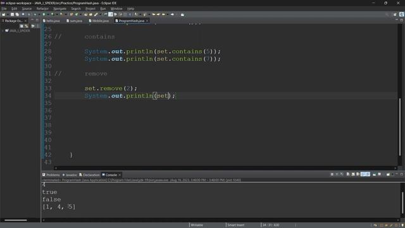Toggle Mark Occurrences in main toolbar
405x228 pixels.
(111, 15)
